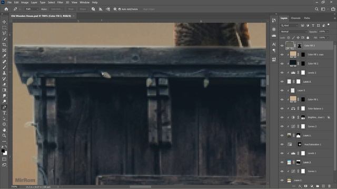Create new fill or adjustment layer
This screenshot has height=189, width=337.
(x=312, y=186)
